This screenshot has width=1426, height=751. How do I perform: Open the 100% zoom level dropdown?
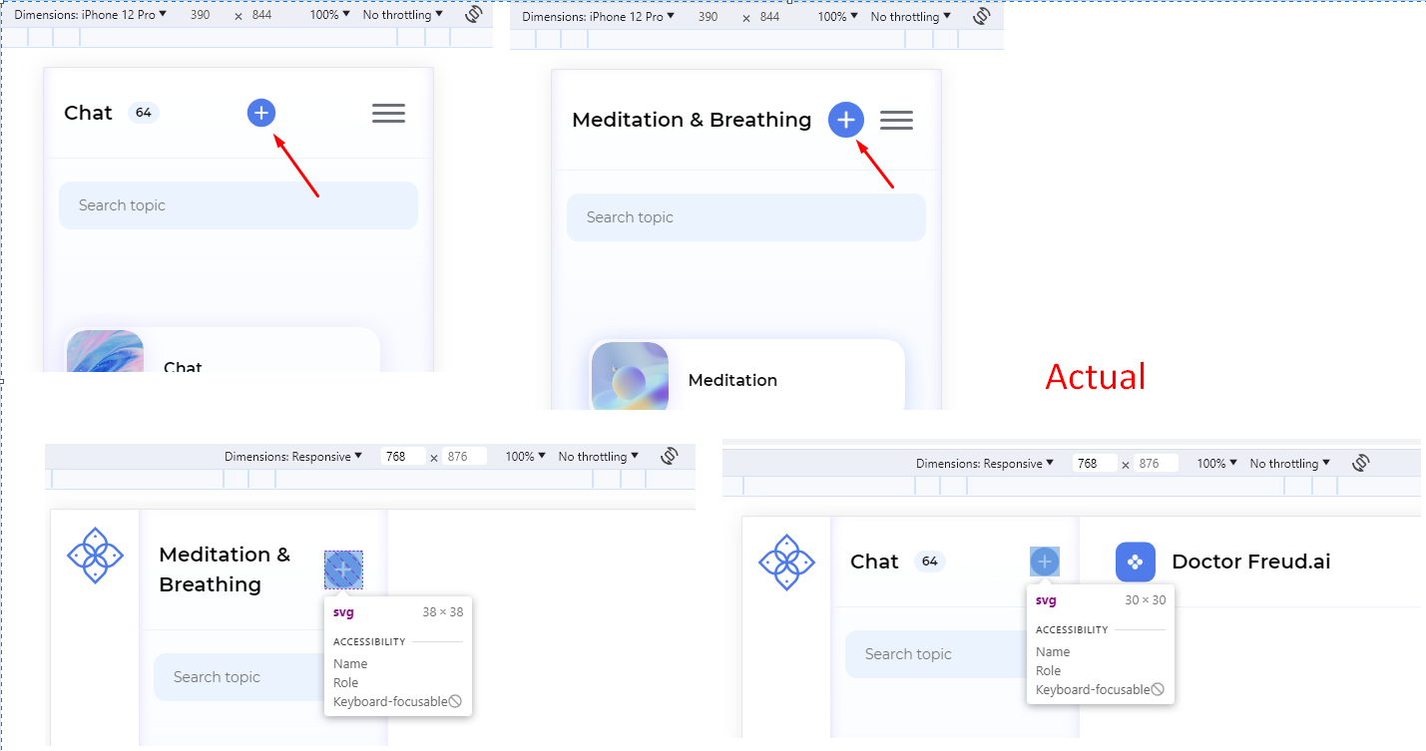(328, 14)
